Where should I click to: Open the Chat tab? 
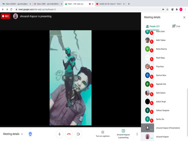point(176,26)
